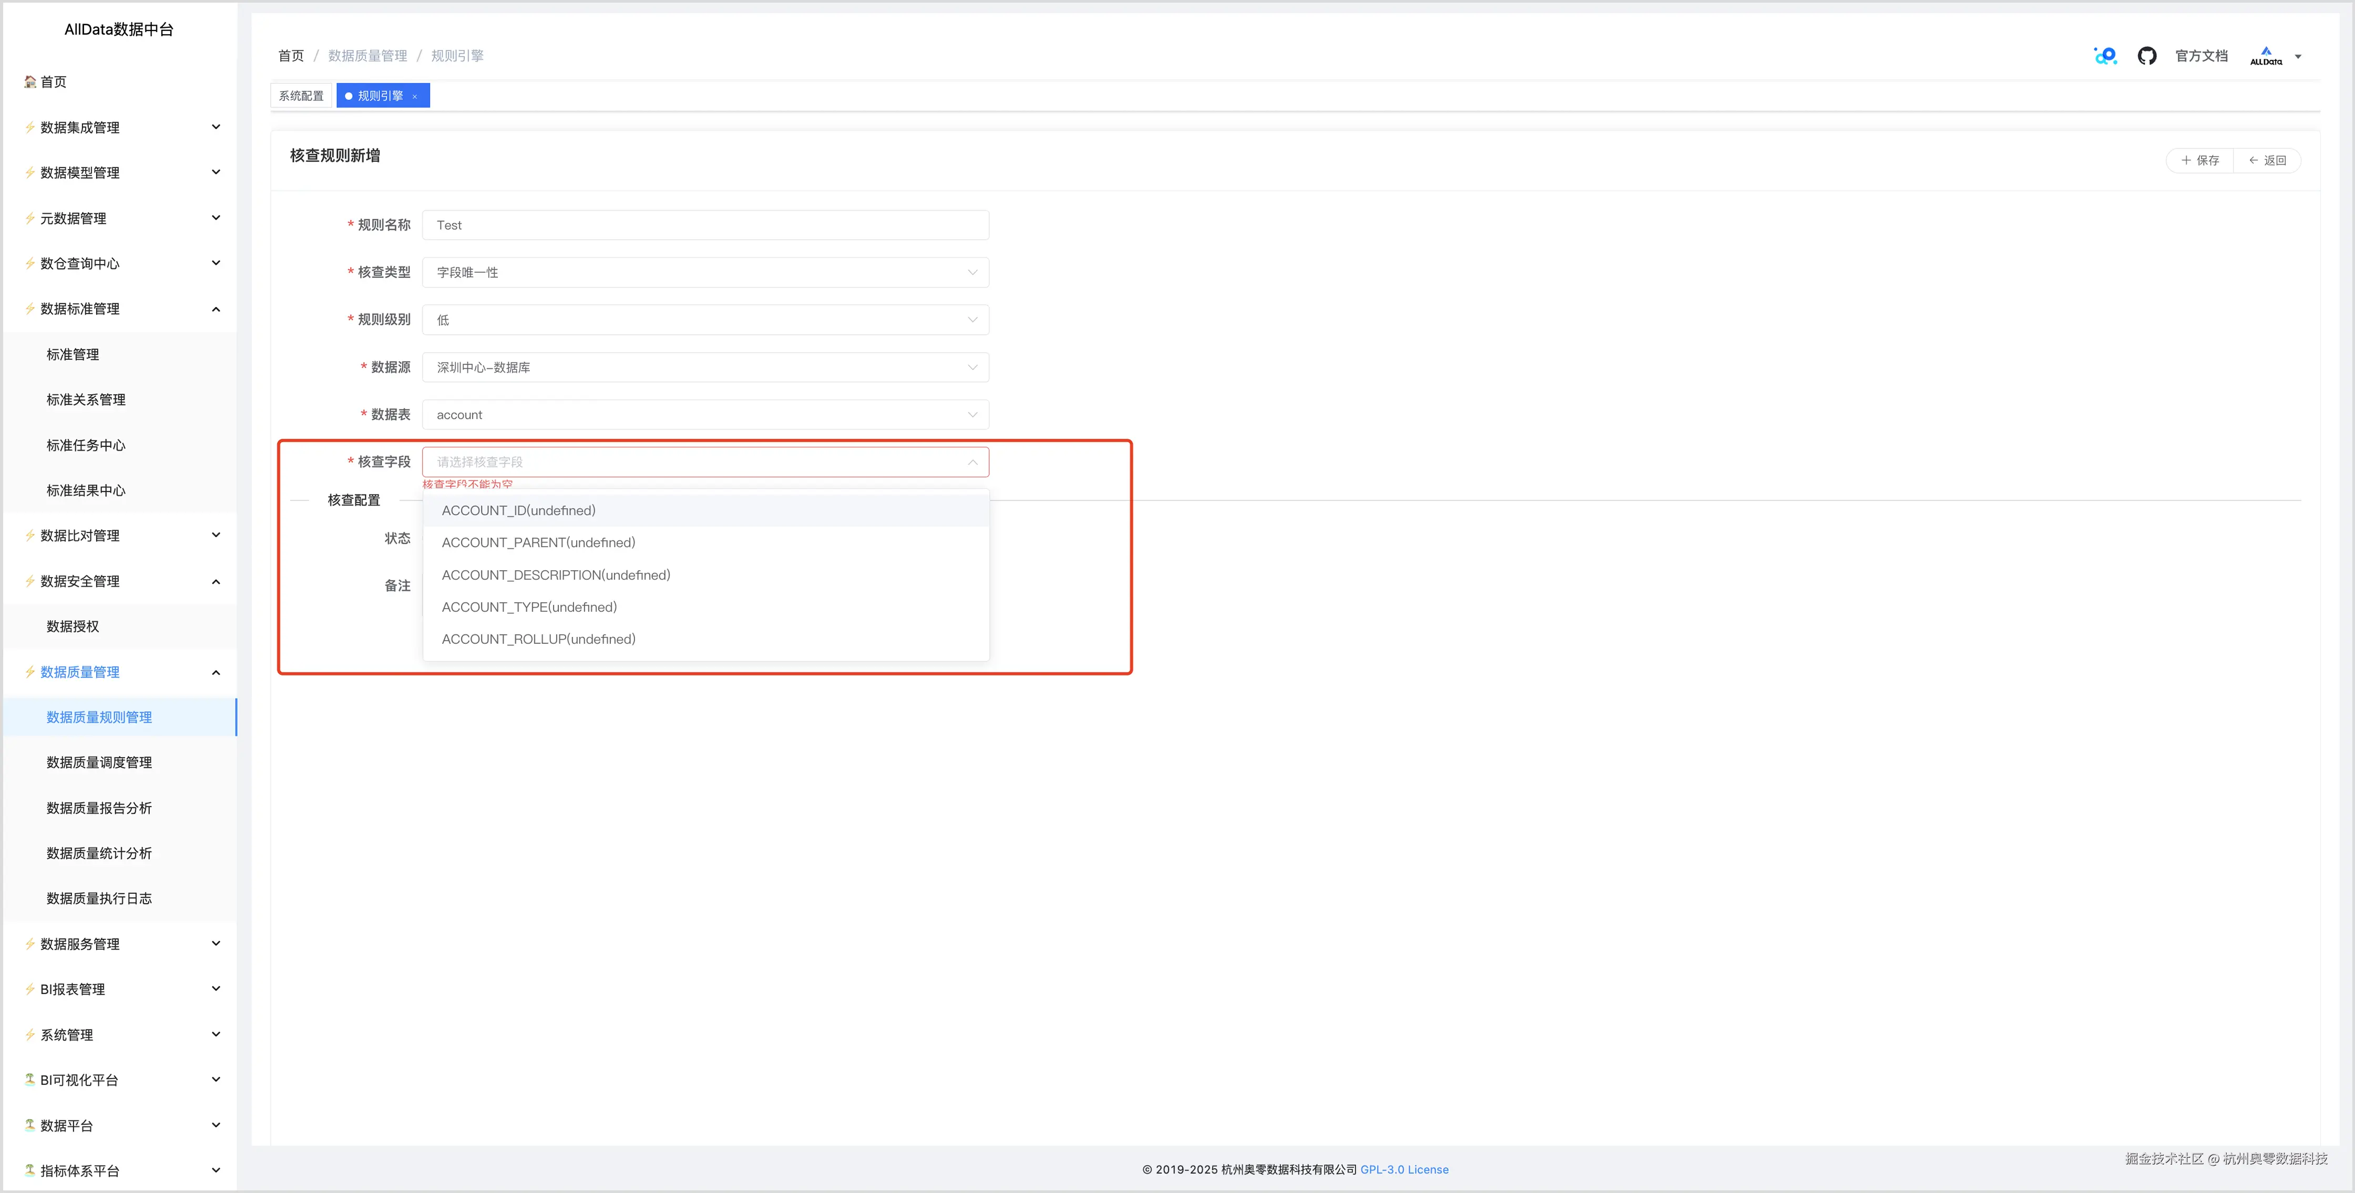Close the 规则引擎 tab with its x
This screenshot has width=2355, height=1193.
[x=414, y=96]
